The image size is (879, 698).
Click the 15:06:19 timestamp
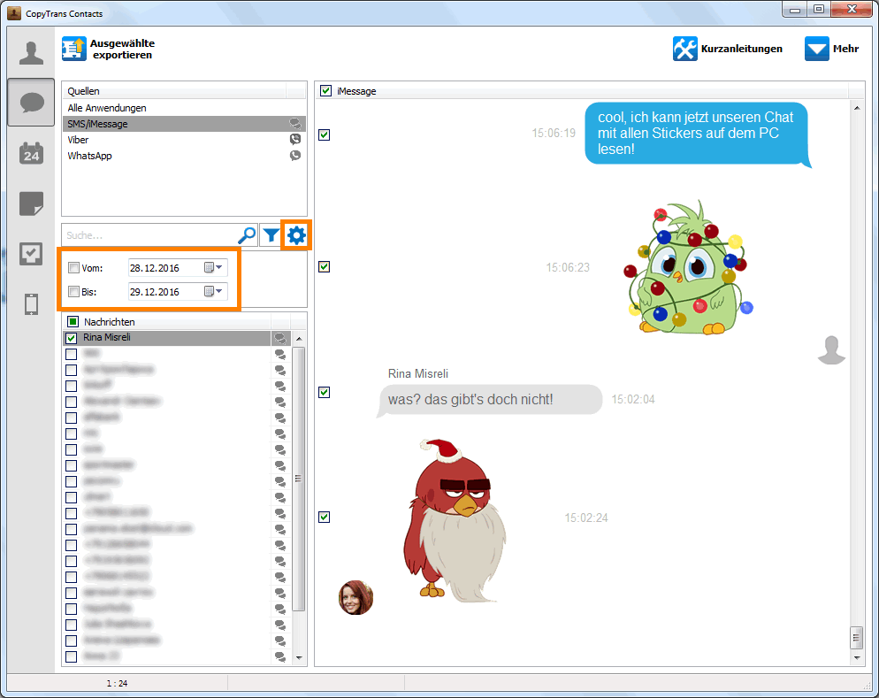[x=554, y=133]
